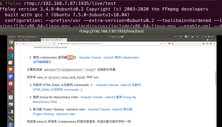Open the extensions puzzle piece icon

(211, 44)
